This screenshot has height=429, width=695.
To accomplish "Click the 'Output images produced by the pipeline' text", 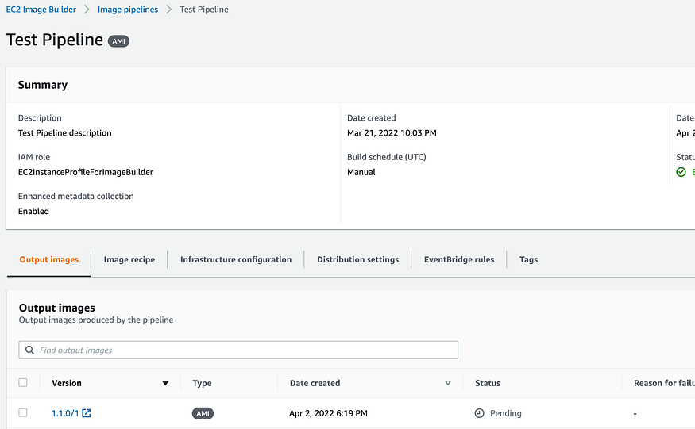I will click(x=96, y=320).
